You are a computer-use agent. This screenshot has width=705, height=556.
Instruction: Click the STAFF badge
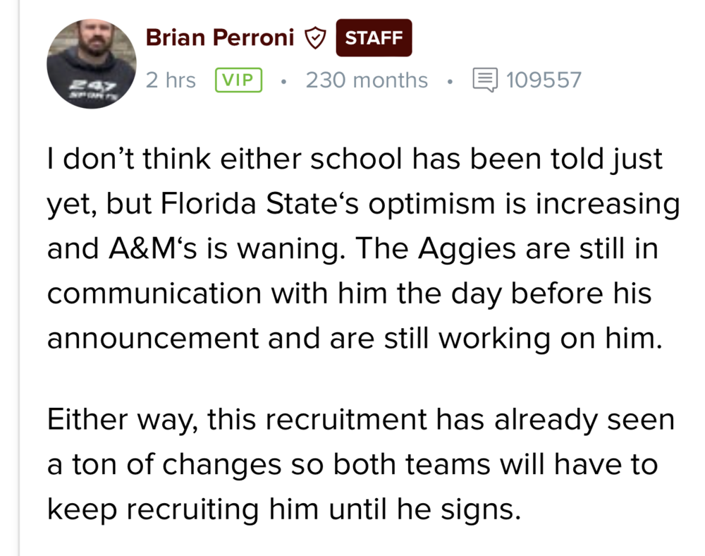click(374, 38)
